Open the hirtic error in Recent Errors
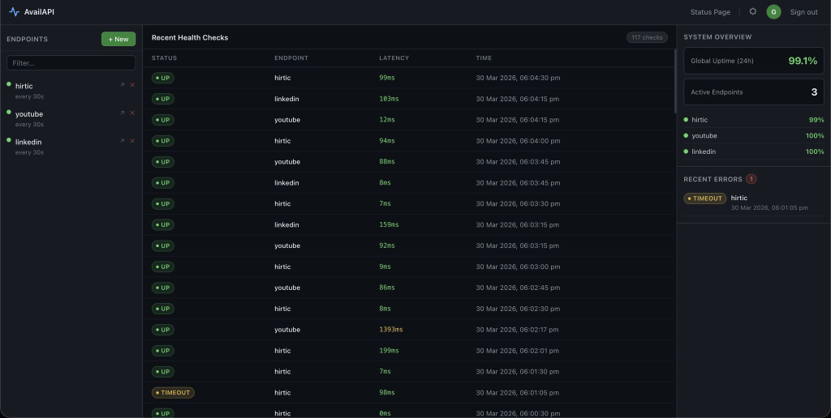The width and height of the screenshot is (831, 418). [754, 203]
